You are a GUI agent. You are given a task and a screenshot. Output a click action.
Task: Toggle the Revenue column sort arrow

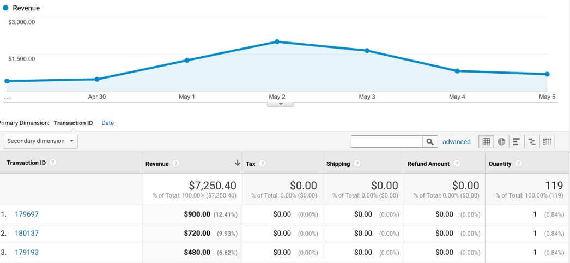tap(238, 163)
